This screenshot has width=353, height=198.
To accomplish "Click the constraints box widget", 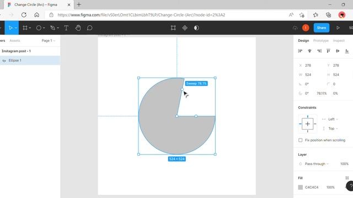I will [x=308, y=124].
